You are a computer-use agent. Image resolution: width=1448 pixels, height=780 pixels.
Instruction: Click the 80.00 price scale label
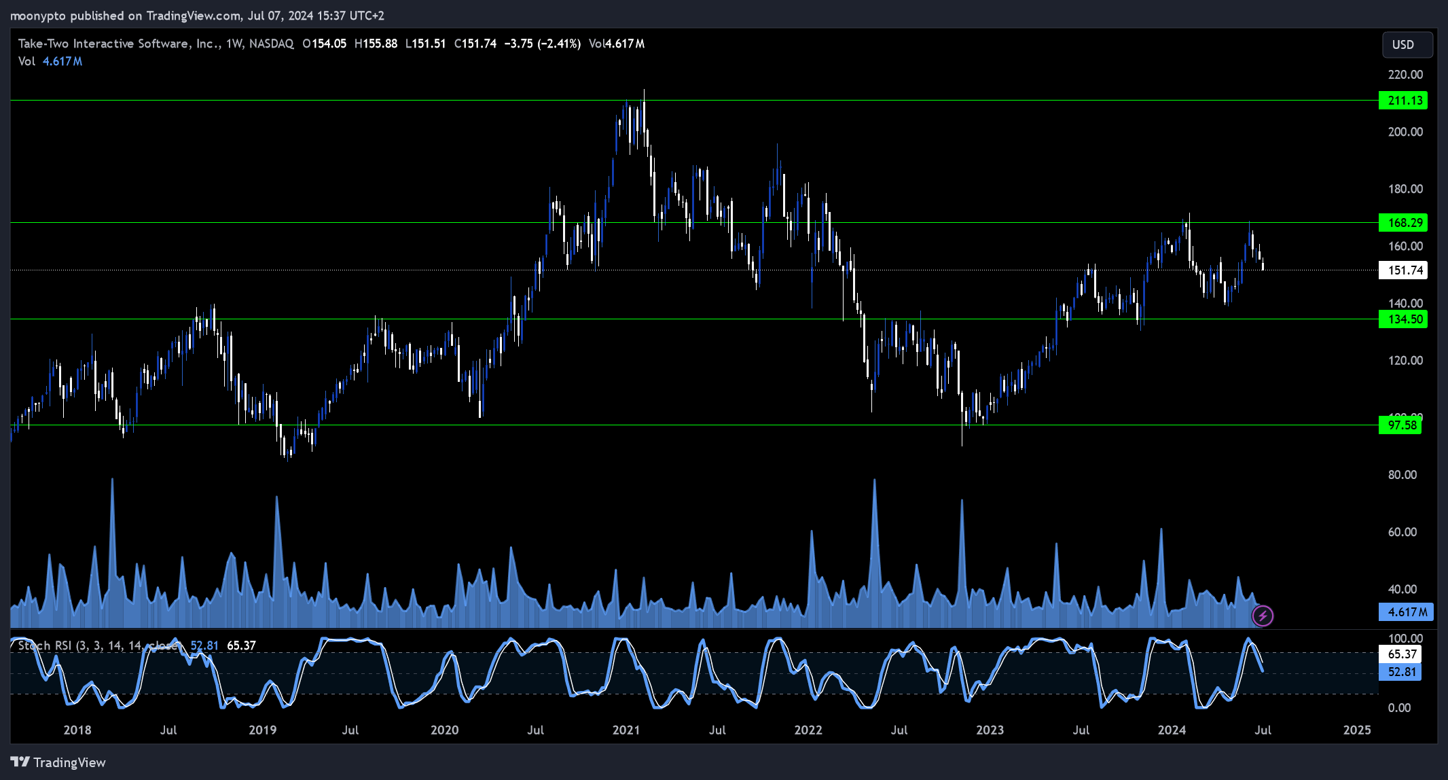point(1402,475)
